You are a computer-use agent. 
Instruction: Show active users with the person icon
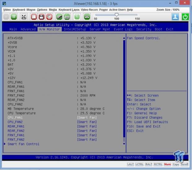click(x=175, y=17)
